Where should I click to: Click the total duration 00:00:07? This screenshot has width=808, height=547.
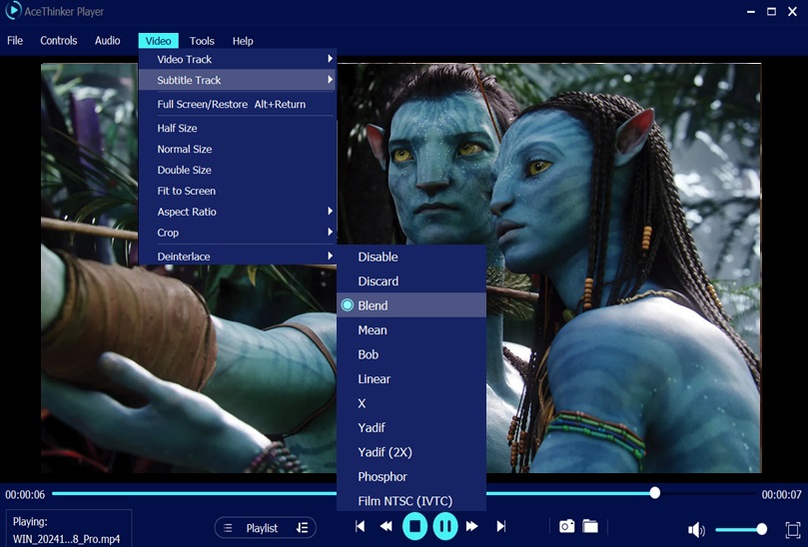coord(781,494)
